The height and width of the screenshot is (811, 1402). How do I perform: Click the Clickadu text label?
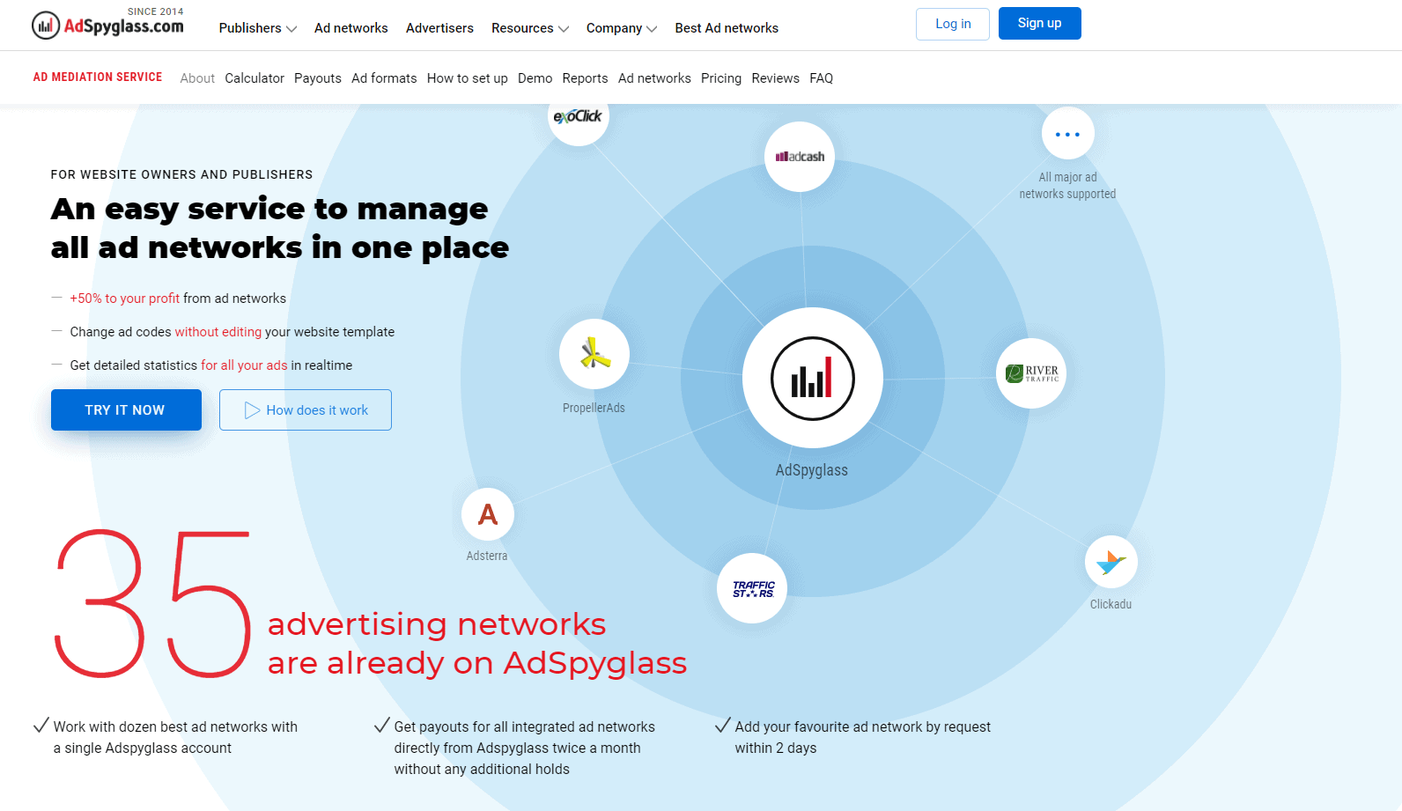click(x=1111, y=604)
